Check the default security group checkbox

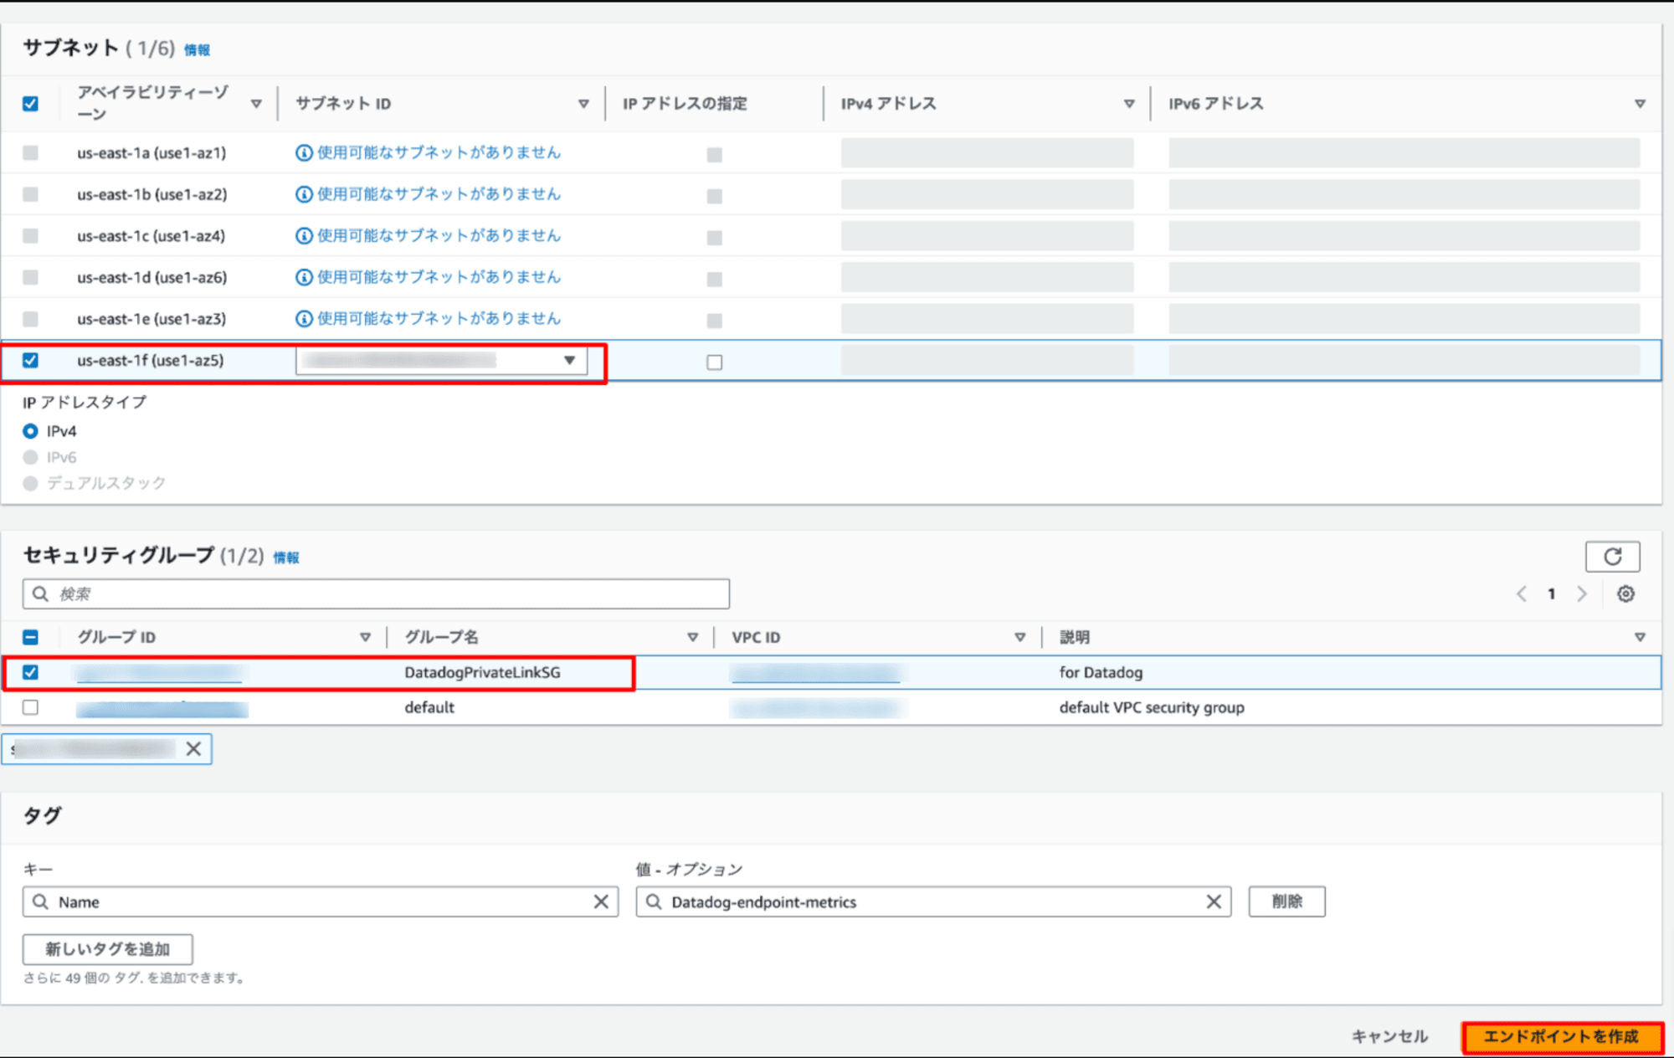coord(30,707)
